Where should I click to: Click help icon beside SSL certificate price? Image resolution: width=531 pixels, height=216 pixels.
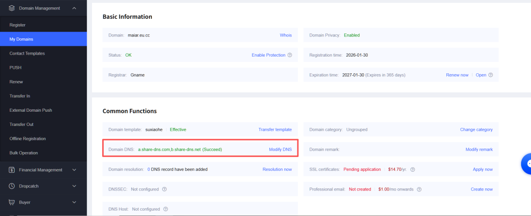413,169
